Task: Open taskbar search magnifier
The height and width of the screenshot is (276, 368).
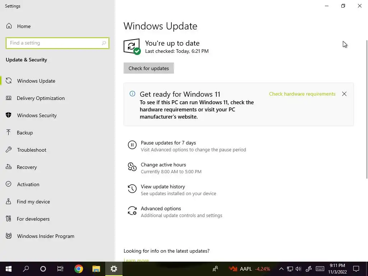Action: (x=26, y=269)
